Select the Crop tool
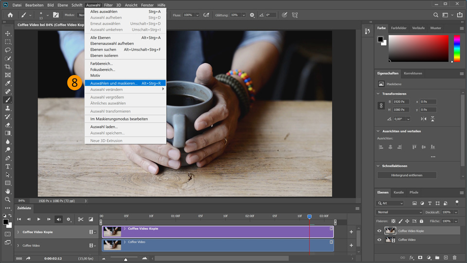467x263 pixels. point(8,67)
